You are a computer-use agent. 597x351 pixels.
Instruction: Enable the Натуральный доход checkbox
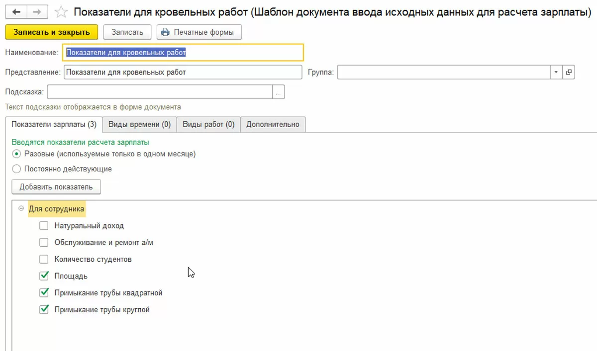[x=44, y=226]
